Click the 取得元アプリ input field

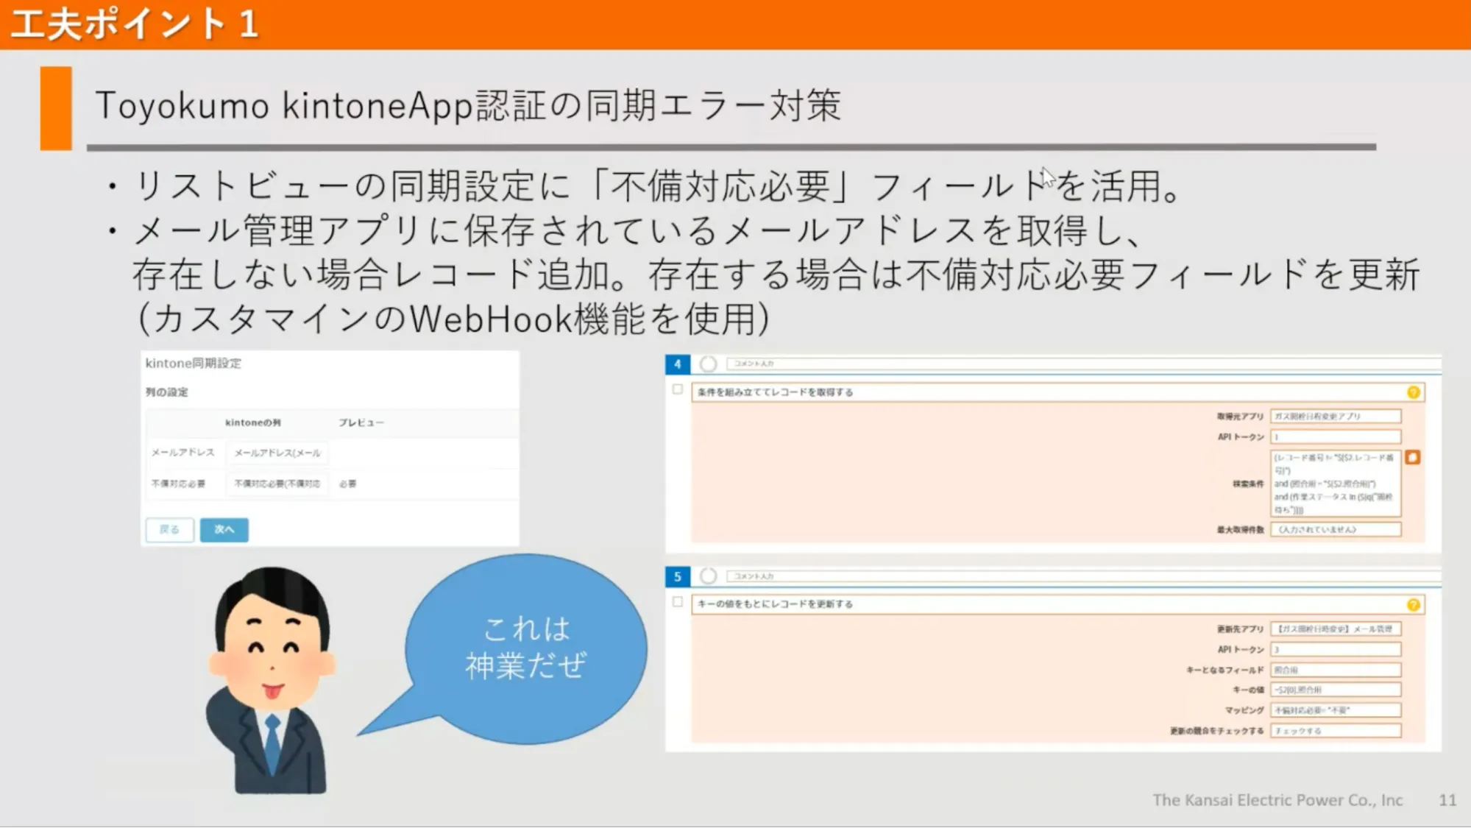1335,416
